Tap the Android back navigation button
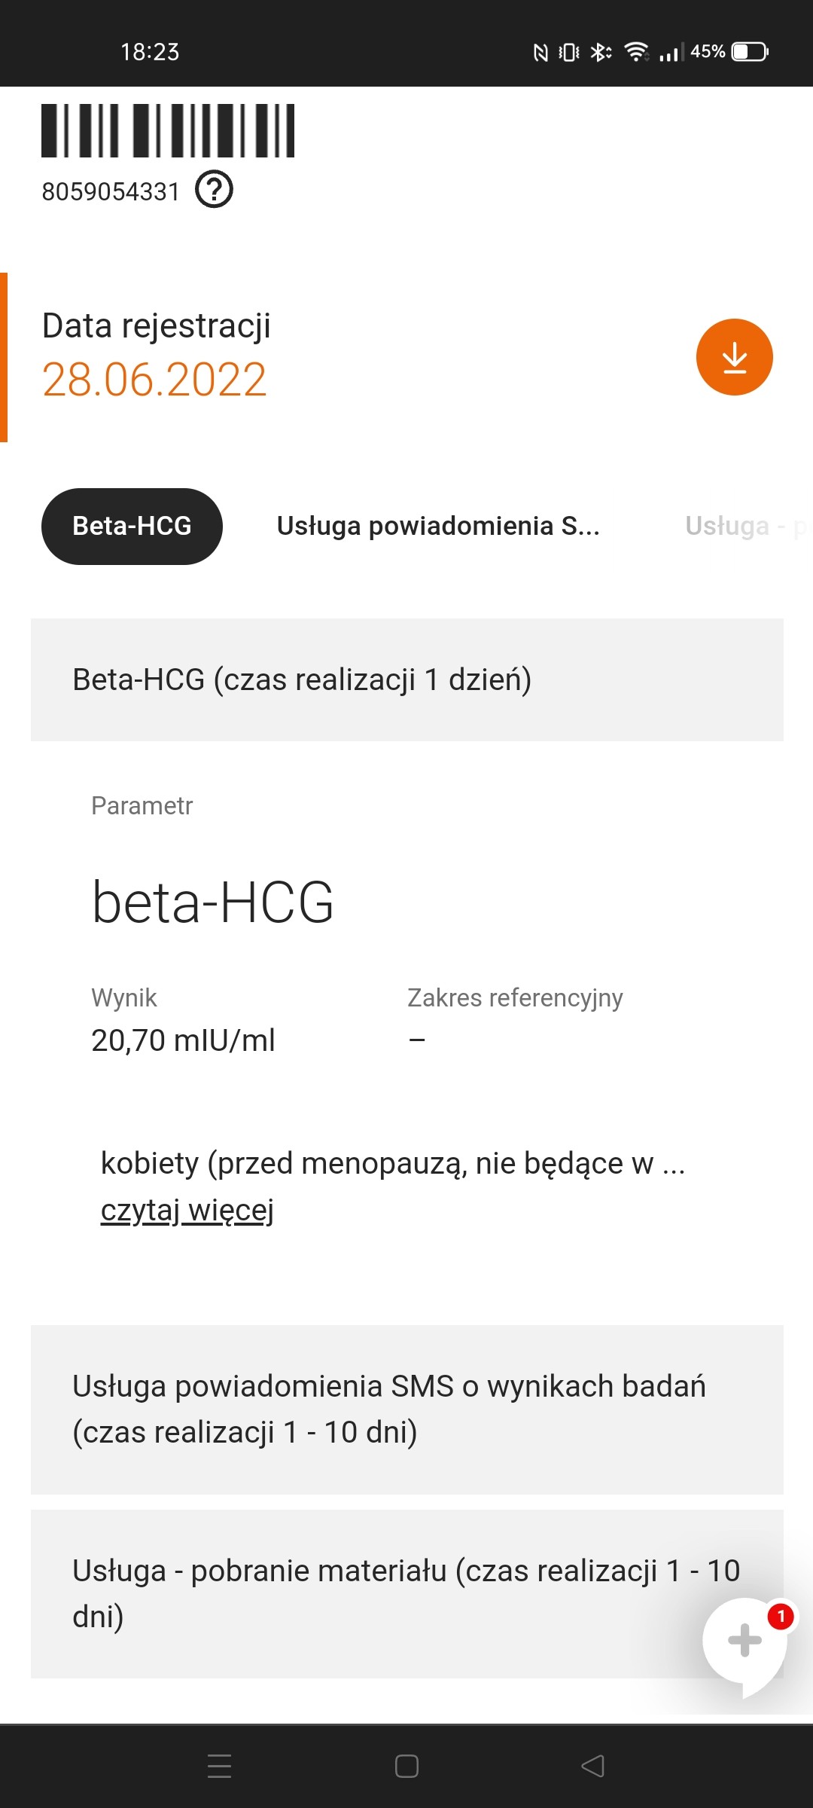Viewport: 813px width, 1808px height. click(593, 1766)
